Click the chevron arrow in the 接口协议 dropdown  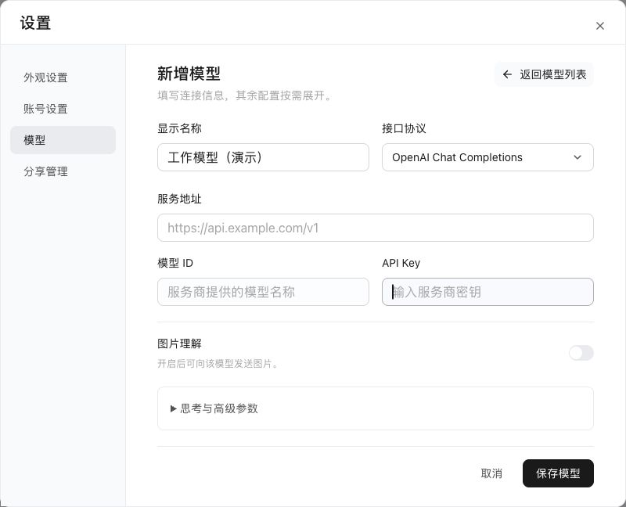click(x=577, y=157)
